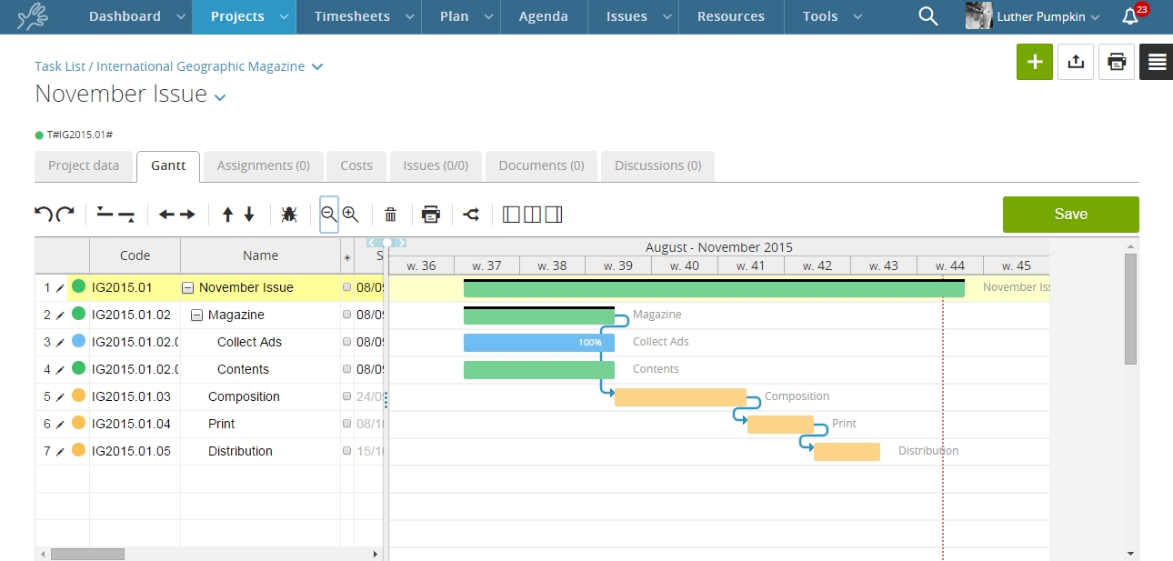Screen dimensions: 1173x561
Task: Open the International Geographic Magazine breadcrumb link
Action: (200, 66)
